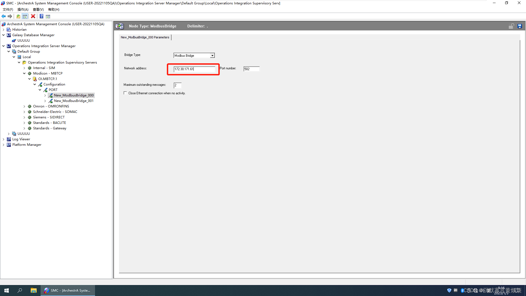Collapse the Modicon - MBTCP node

(24, 73)
